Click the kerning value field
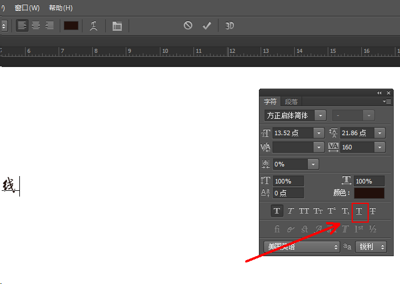Screen dimensions: 400x284 pyautogui.click(x=293, y=147)
